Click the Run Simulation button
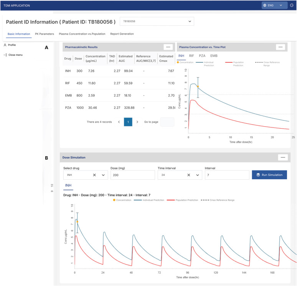Image resolution: width=297 pixels, height=286 pixels. pos(269,175)
